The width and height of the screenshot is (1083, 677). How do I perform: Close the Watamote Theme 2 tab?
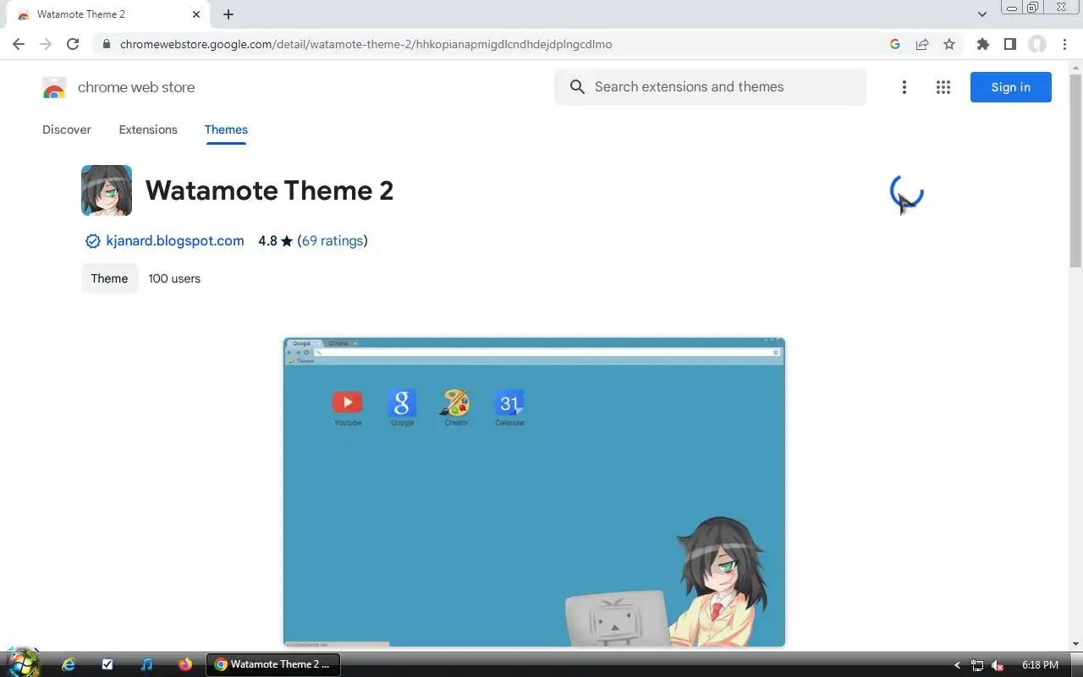click(x=196, y=14)
